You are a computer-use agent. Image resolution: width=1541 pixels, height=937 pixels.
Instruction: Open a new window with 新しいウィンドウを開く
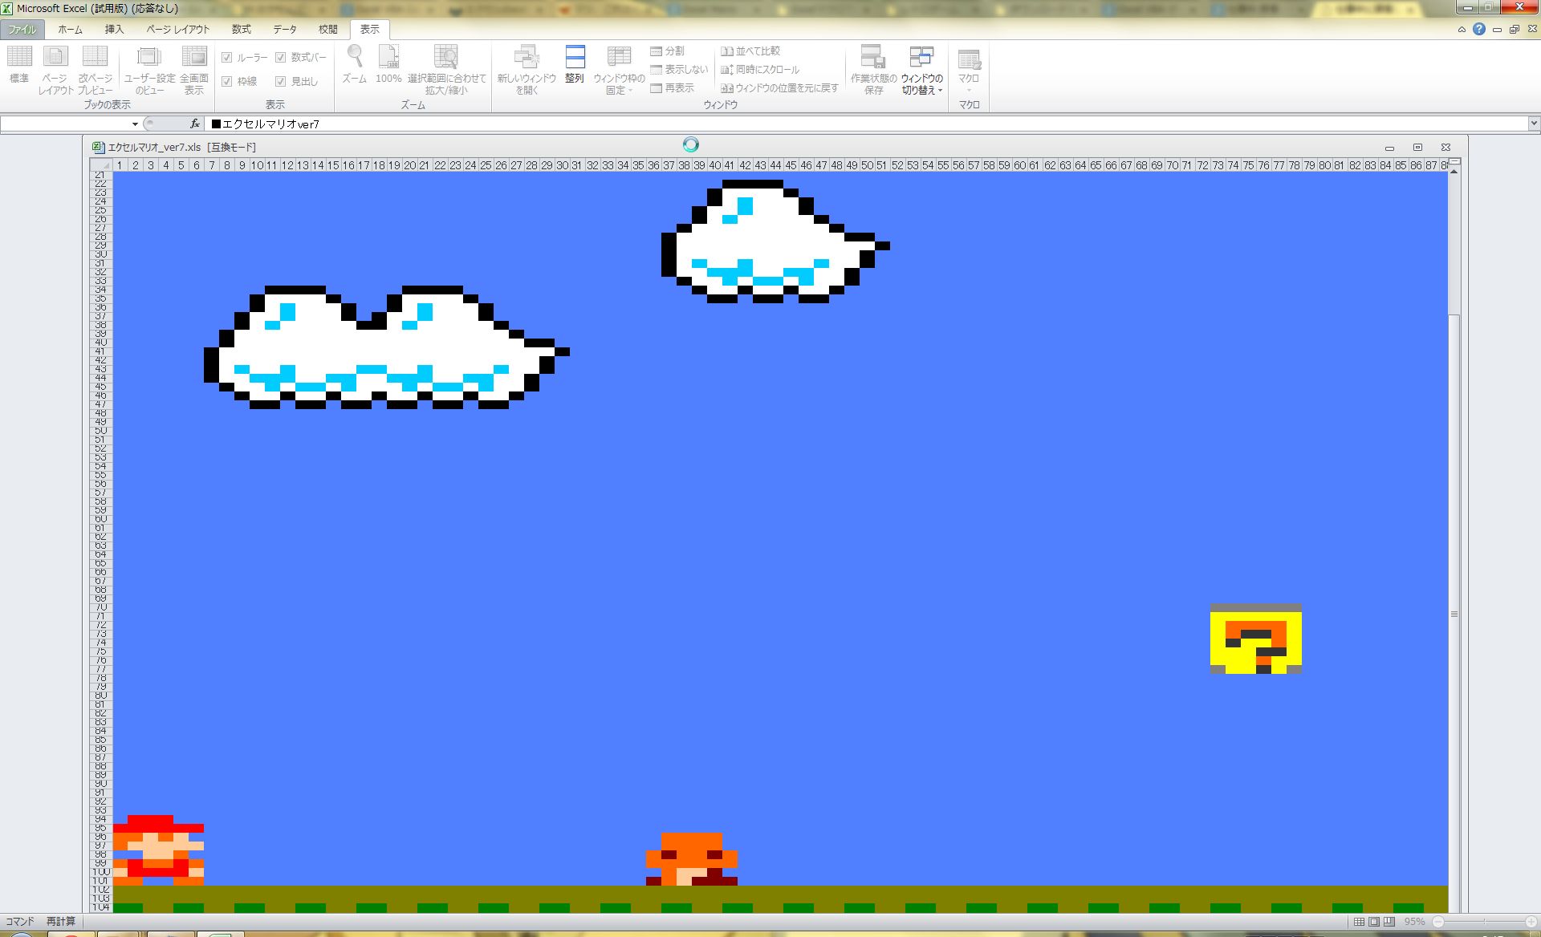point(527,69)
